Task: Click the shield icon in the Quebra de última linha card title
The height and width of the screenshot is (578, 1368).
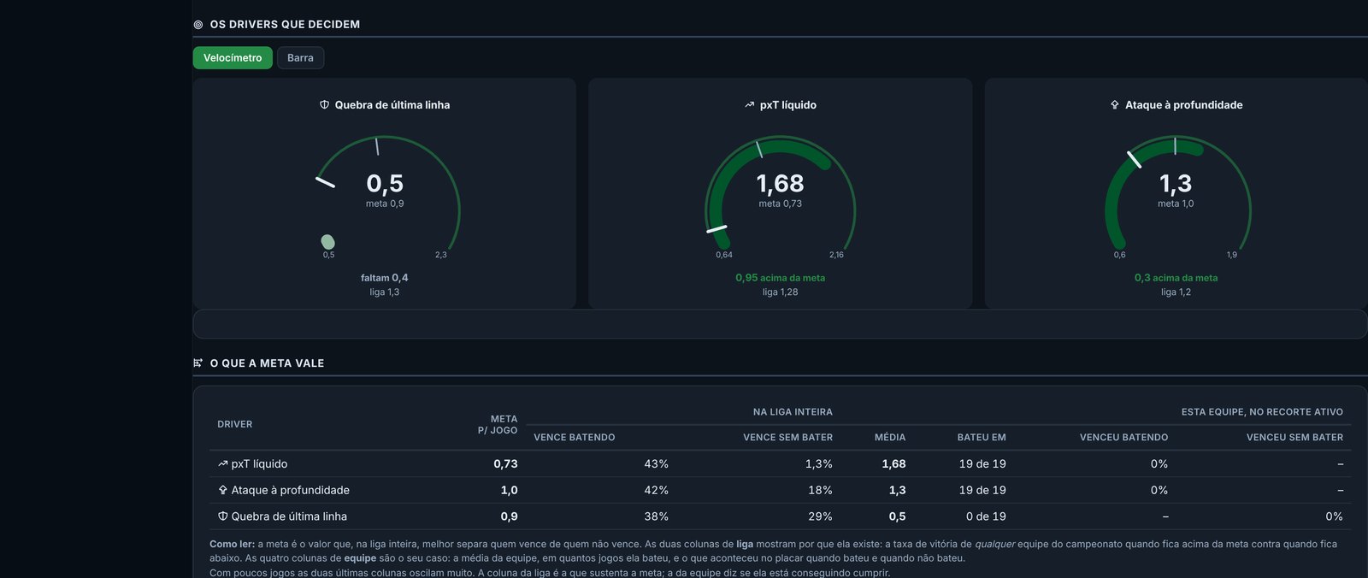Action: coord(324,105)
